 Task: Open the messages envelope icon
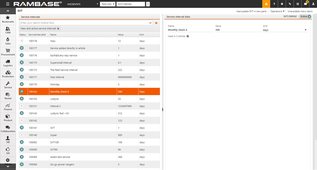point(305,4)
